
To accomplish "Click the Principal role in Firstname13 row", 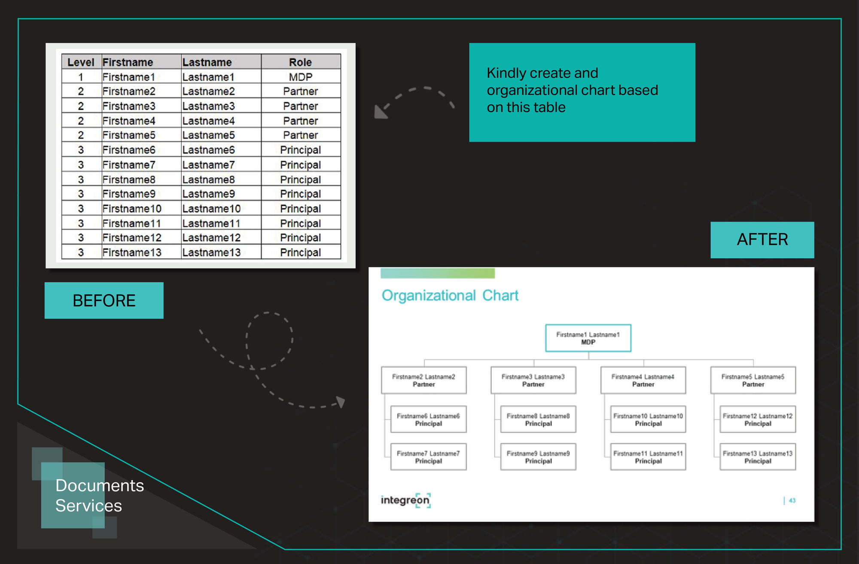I will point(301,252).
